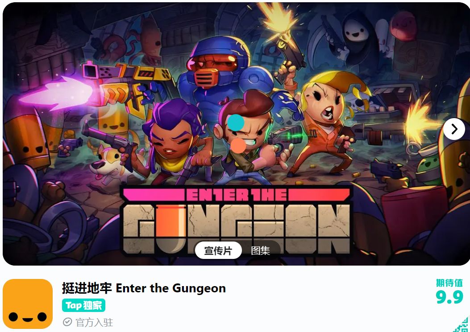470x332 pixels.
Task: Click the teal circle marker on banner
Action: 236,123
